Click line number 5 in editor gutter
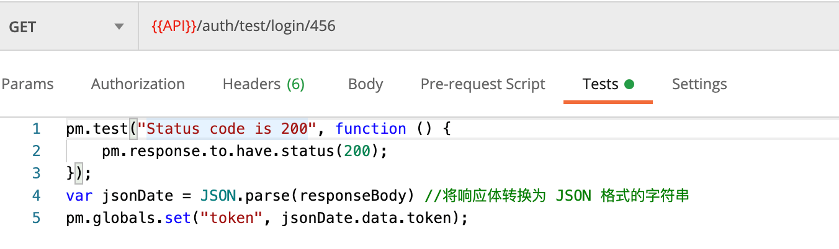The width and height of the screenshot is (839, 249). pyautogui.click(x=36, y=218)
